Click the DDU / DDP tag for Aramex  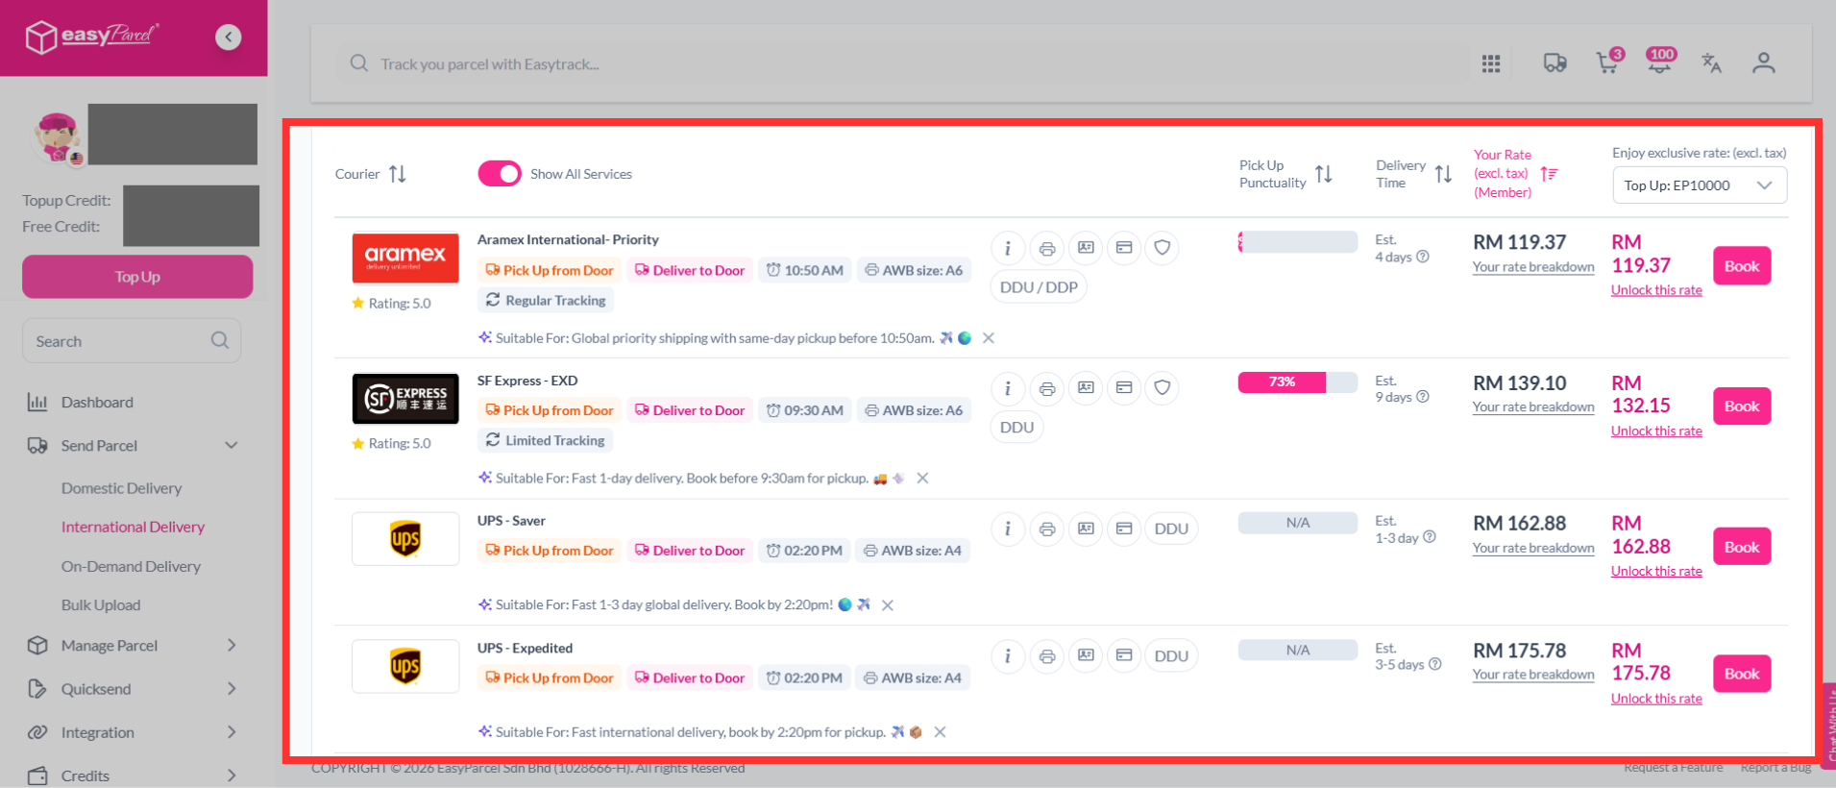click(1039, 287)
